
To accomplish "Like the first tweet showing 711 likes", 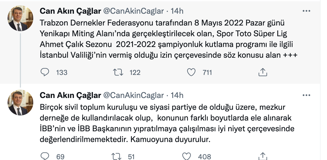I will (192, 71).
